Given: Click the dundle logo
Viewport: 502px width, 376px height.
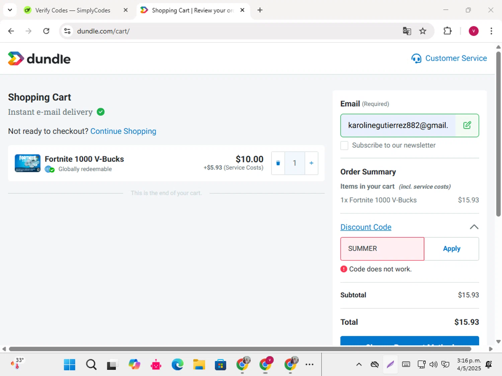Looking at the screenshot, I should 39,59.
